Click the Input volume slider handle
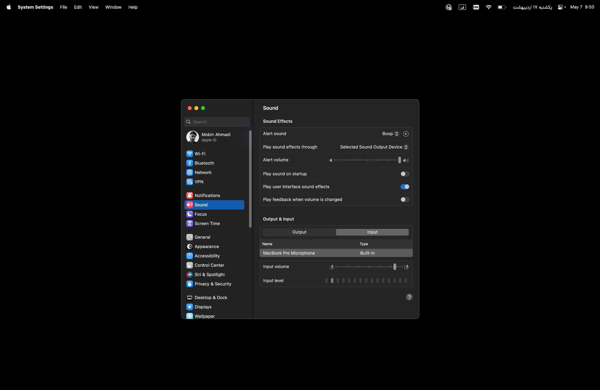The image size is (600, 390). pos(395,267)
